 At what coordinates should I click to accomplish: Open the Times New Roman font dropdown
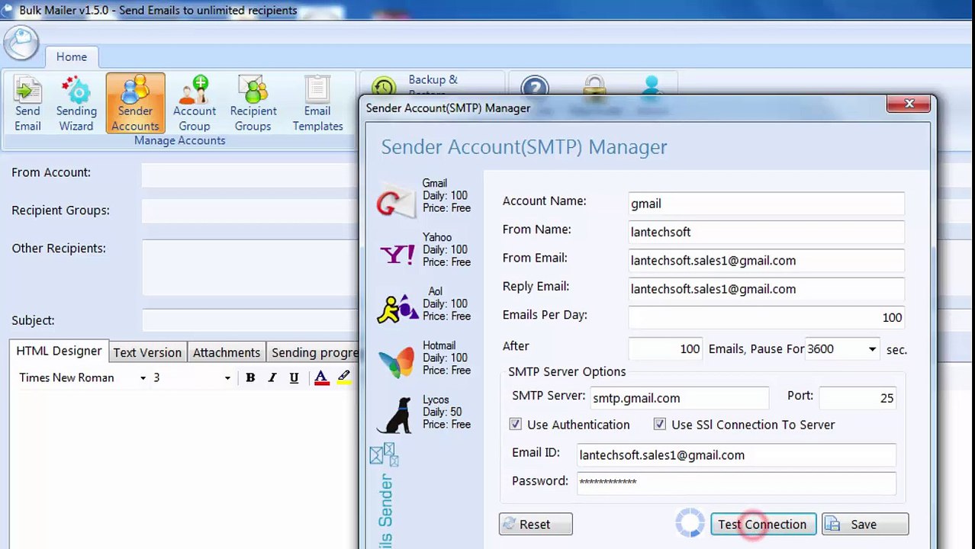(143, 378)
